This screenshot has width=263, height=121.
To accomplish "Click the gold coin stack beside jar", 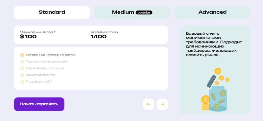I will click(x=205, y=103).
